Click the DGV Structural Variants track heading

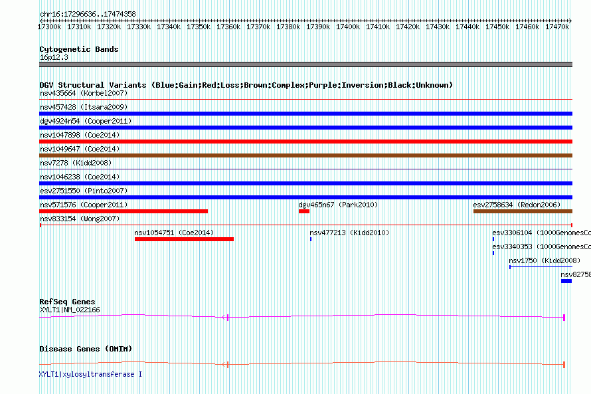(246, 85)
